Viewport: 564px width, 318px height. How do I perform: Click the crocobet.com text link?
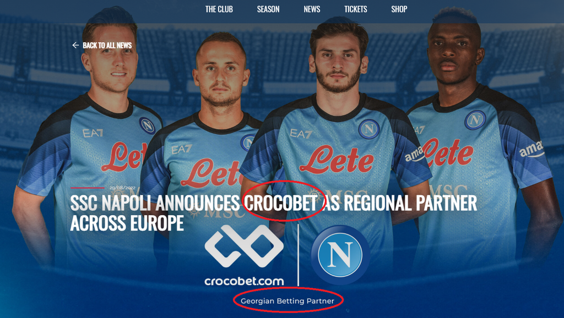tap(244, 281)
